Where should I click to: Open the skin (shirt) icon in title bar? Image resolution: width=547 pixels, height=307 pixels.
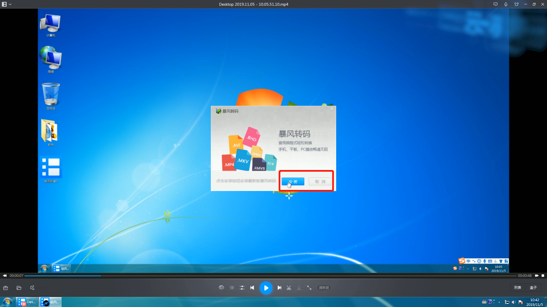pyautogui.click(x=516, y=4)
